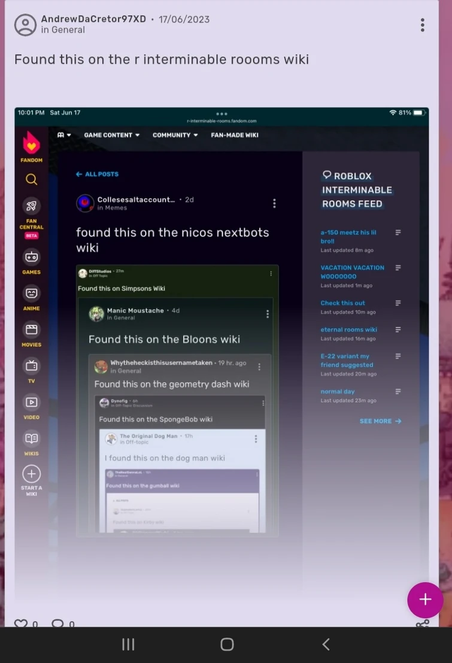Viewport: 452px width, 663px height.
Task: Click 'Found this on Simpsons Wiki' text
Action: [x=122, y=288]
